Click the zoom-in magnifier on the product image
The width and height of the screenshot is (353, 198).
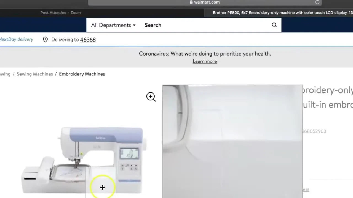click(151, 97)
